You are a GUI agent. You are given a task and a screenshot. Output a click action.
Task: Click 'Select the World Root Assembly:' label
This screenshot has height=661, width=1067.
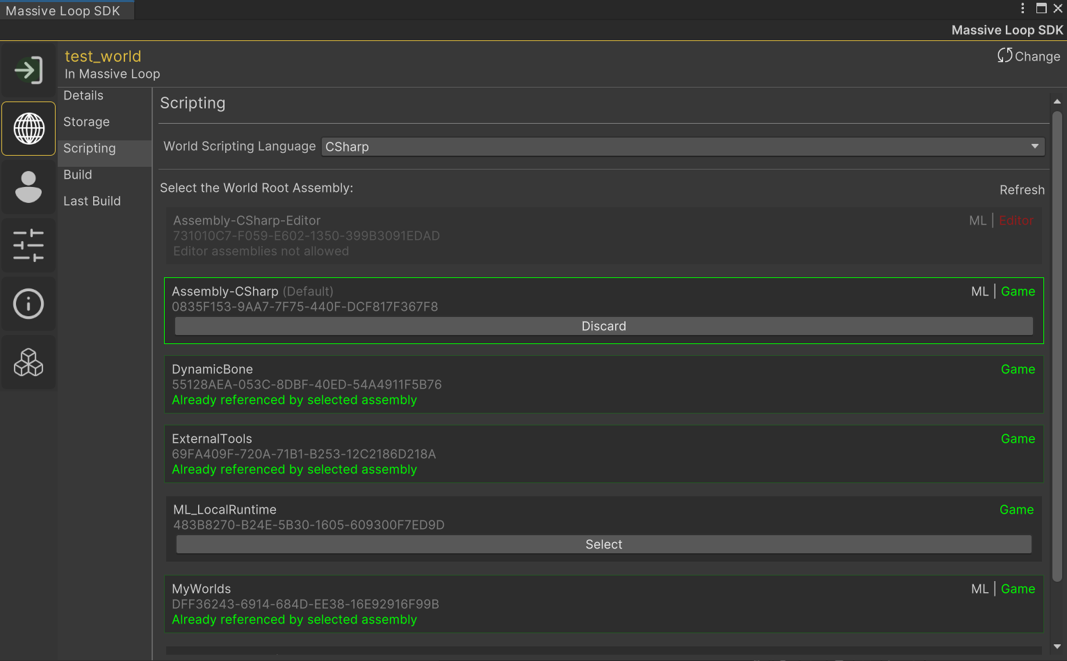(x=256, y=188)
